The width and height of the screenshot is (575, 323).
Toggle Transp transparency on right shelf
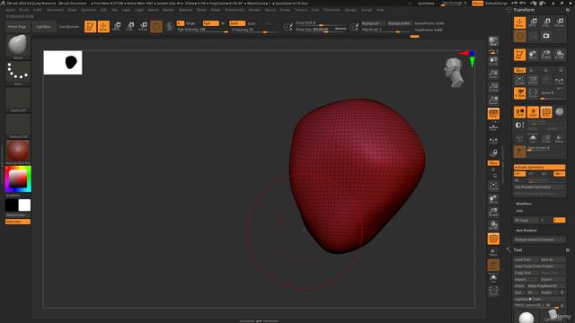tap(493, 252)
